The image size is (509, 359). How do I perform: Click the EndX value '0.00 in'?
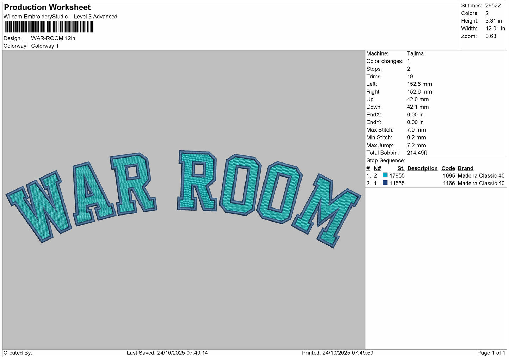click(x=415, y=115)
